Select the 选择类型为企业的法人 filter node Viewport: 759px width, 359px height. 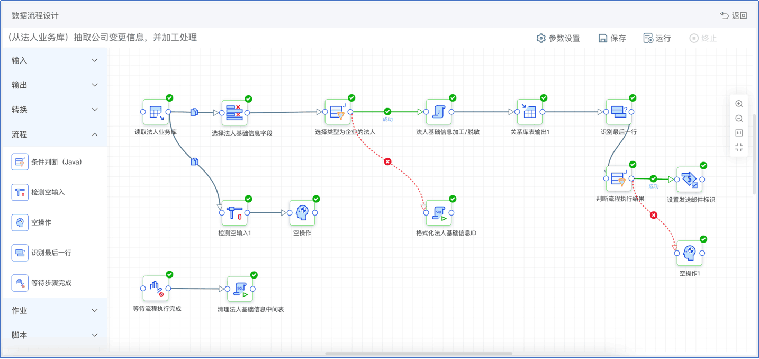click(338, 112)
